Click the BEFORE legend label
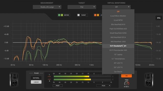 tap(66, 15)
